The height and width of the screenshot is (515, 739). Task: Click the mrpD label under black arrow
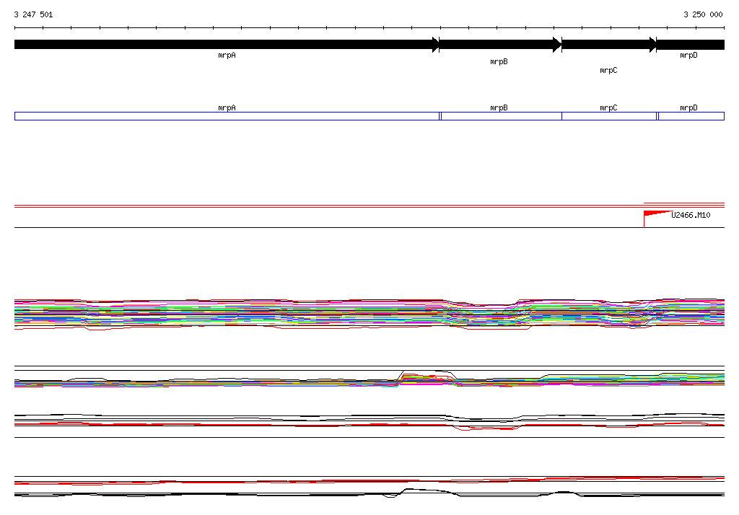688,55
